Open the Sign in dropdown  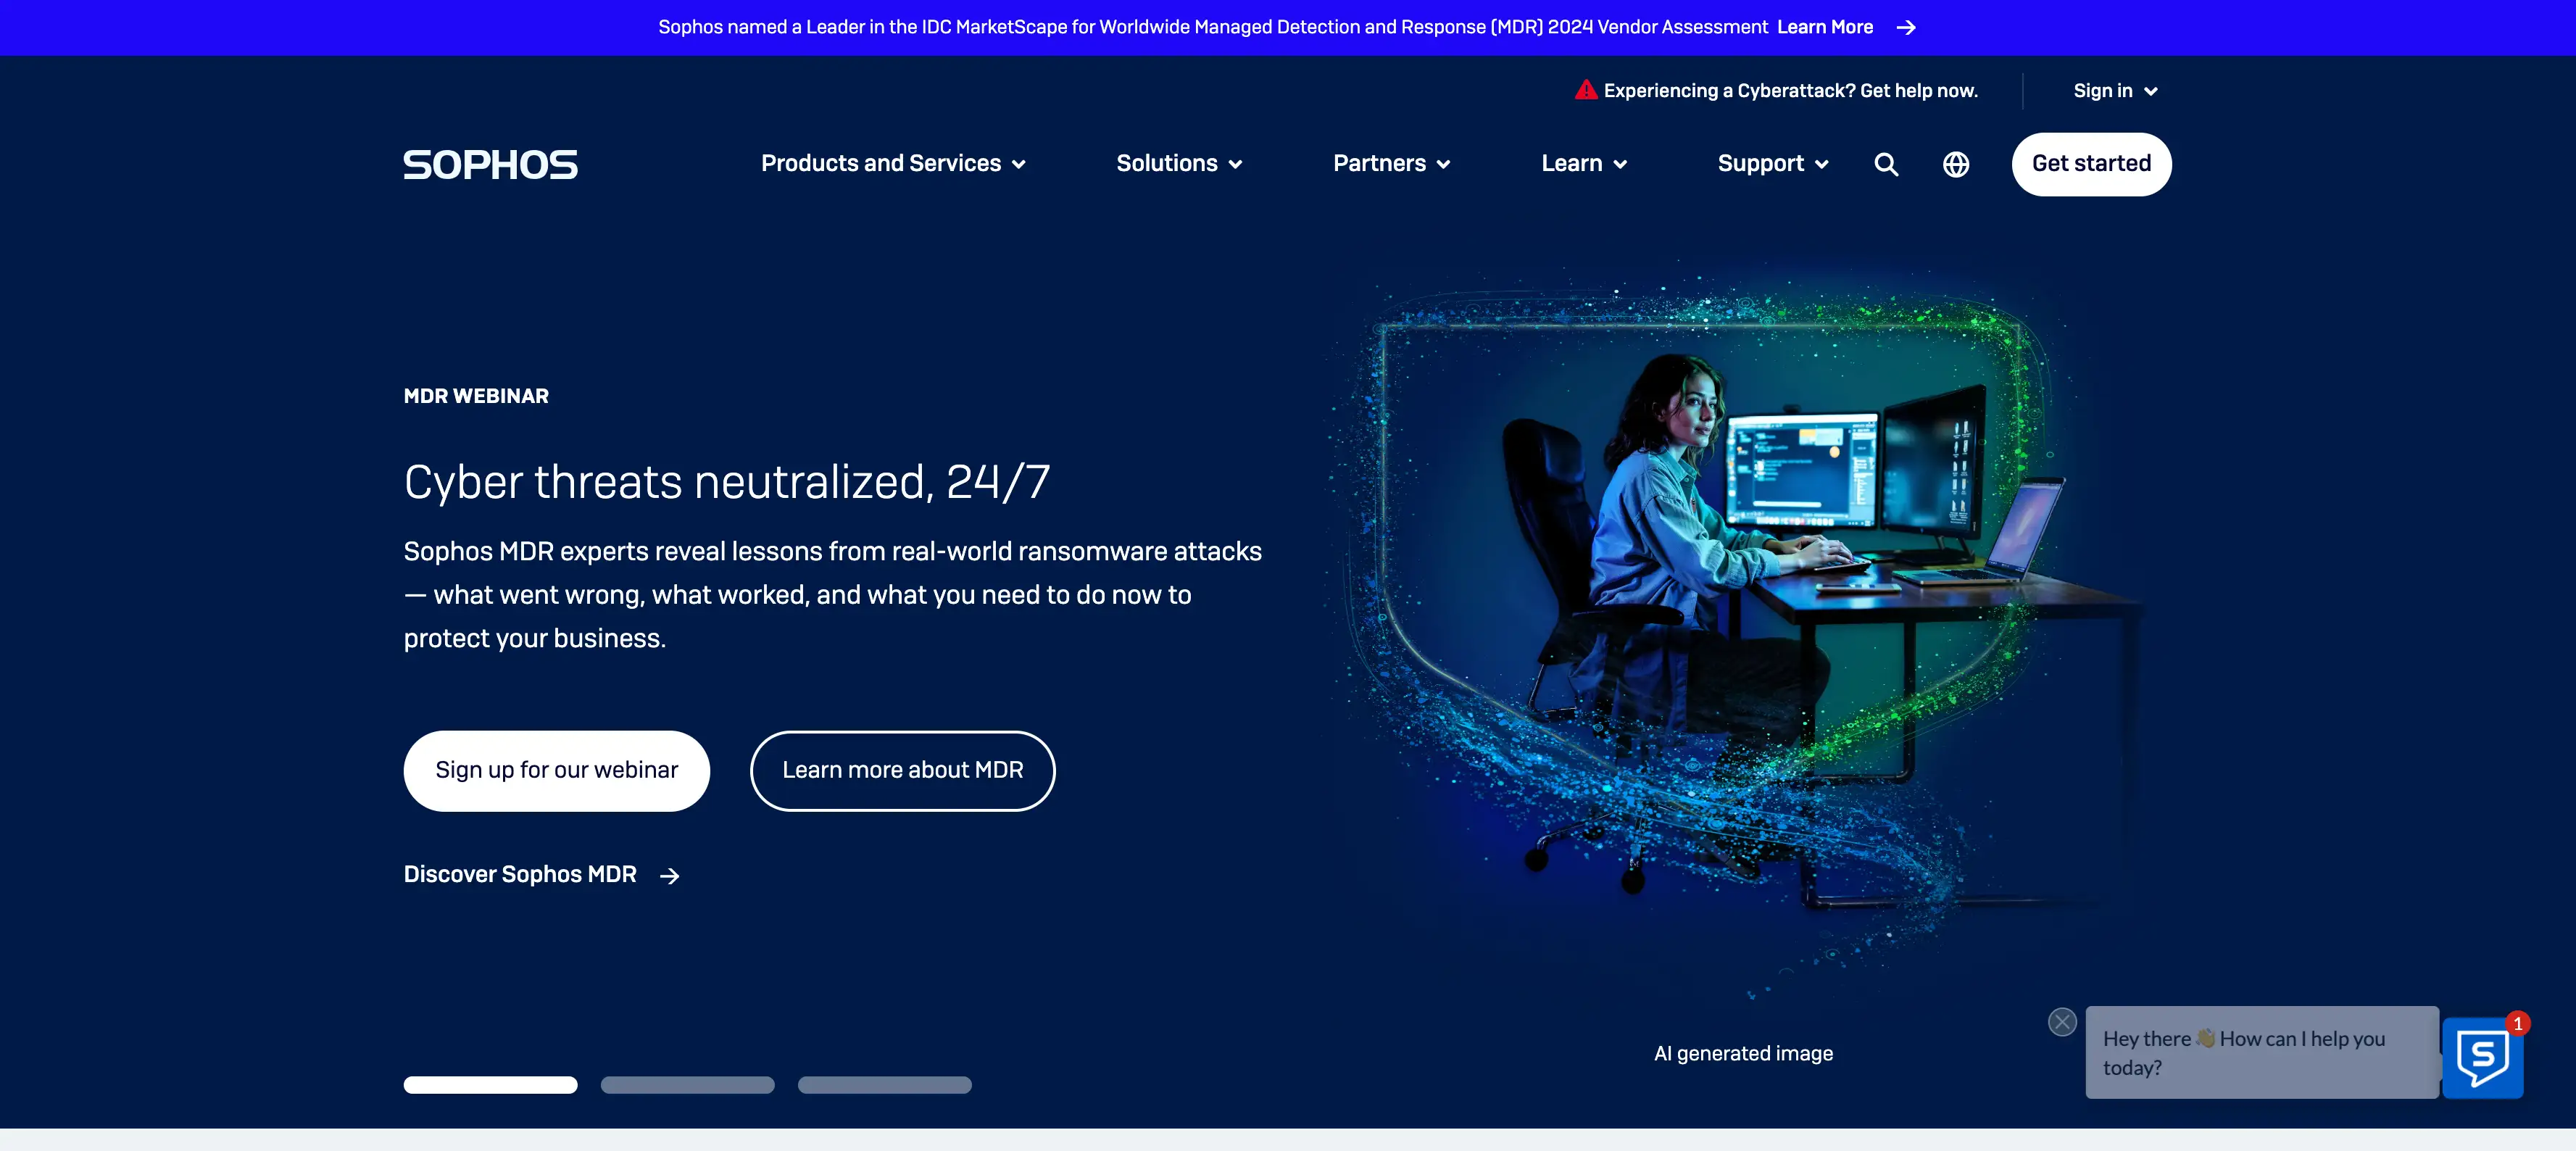pos(2115,91)
